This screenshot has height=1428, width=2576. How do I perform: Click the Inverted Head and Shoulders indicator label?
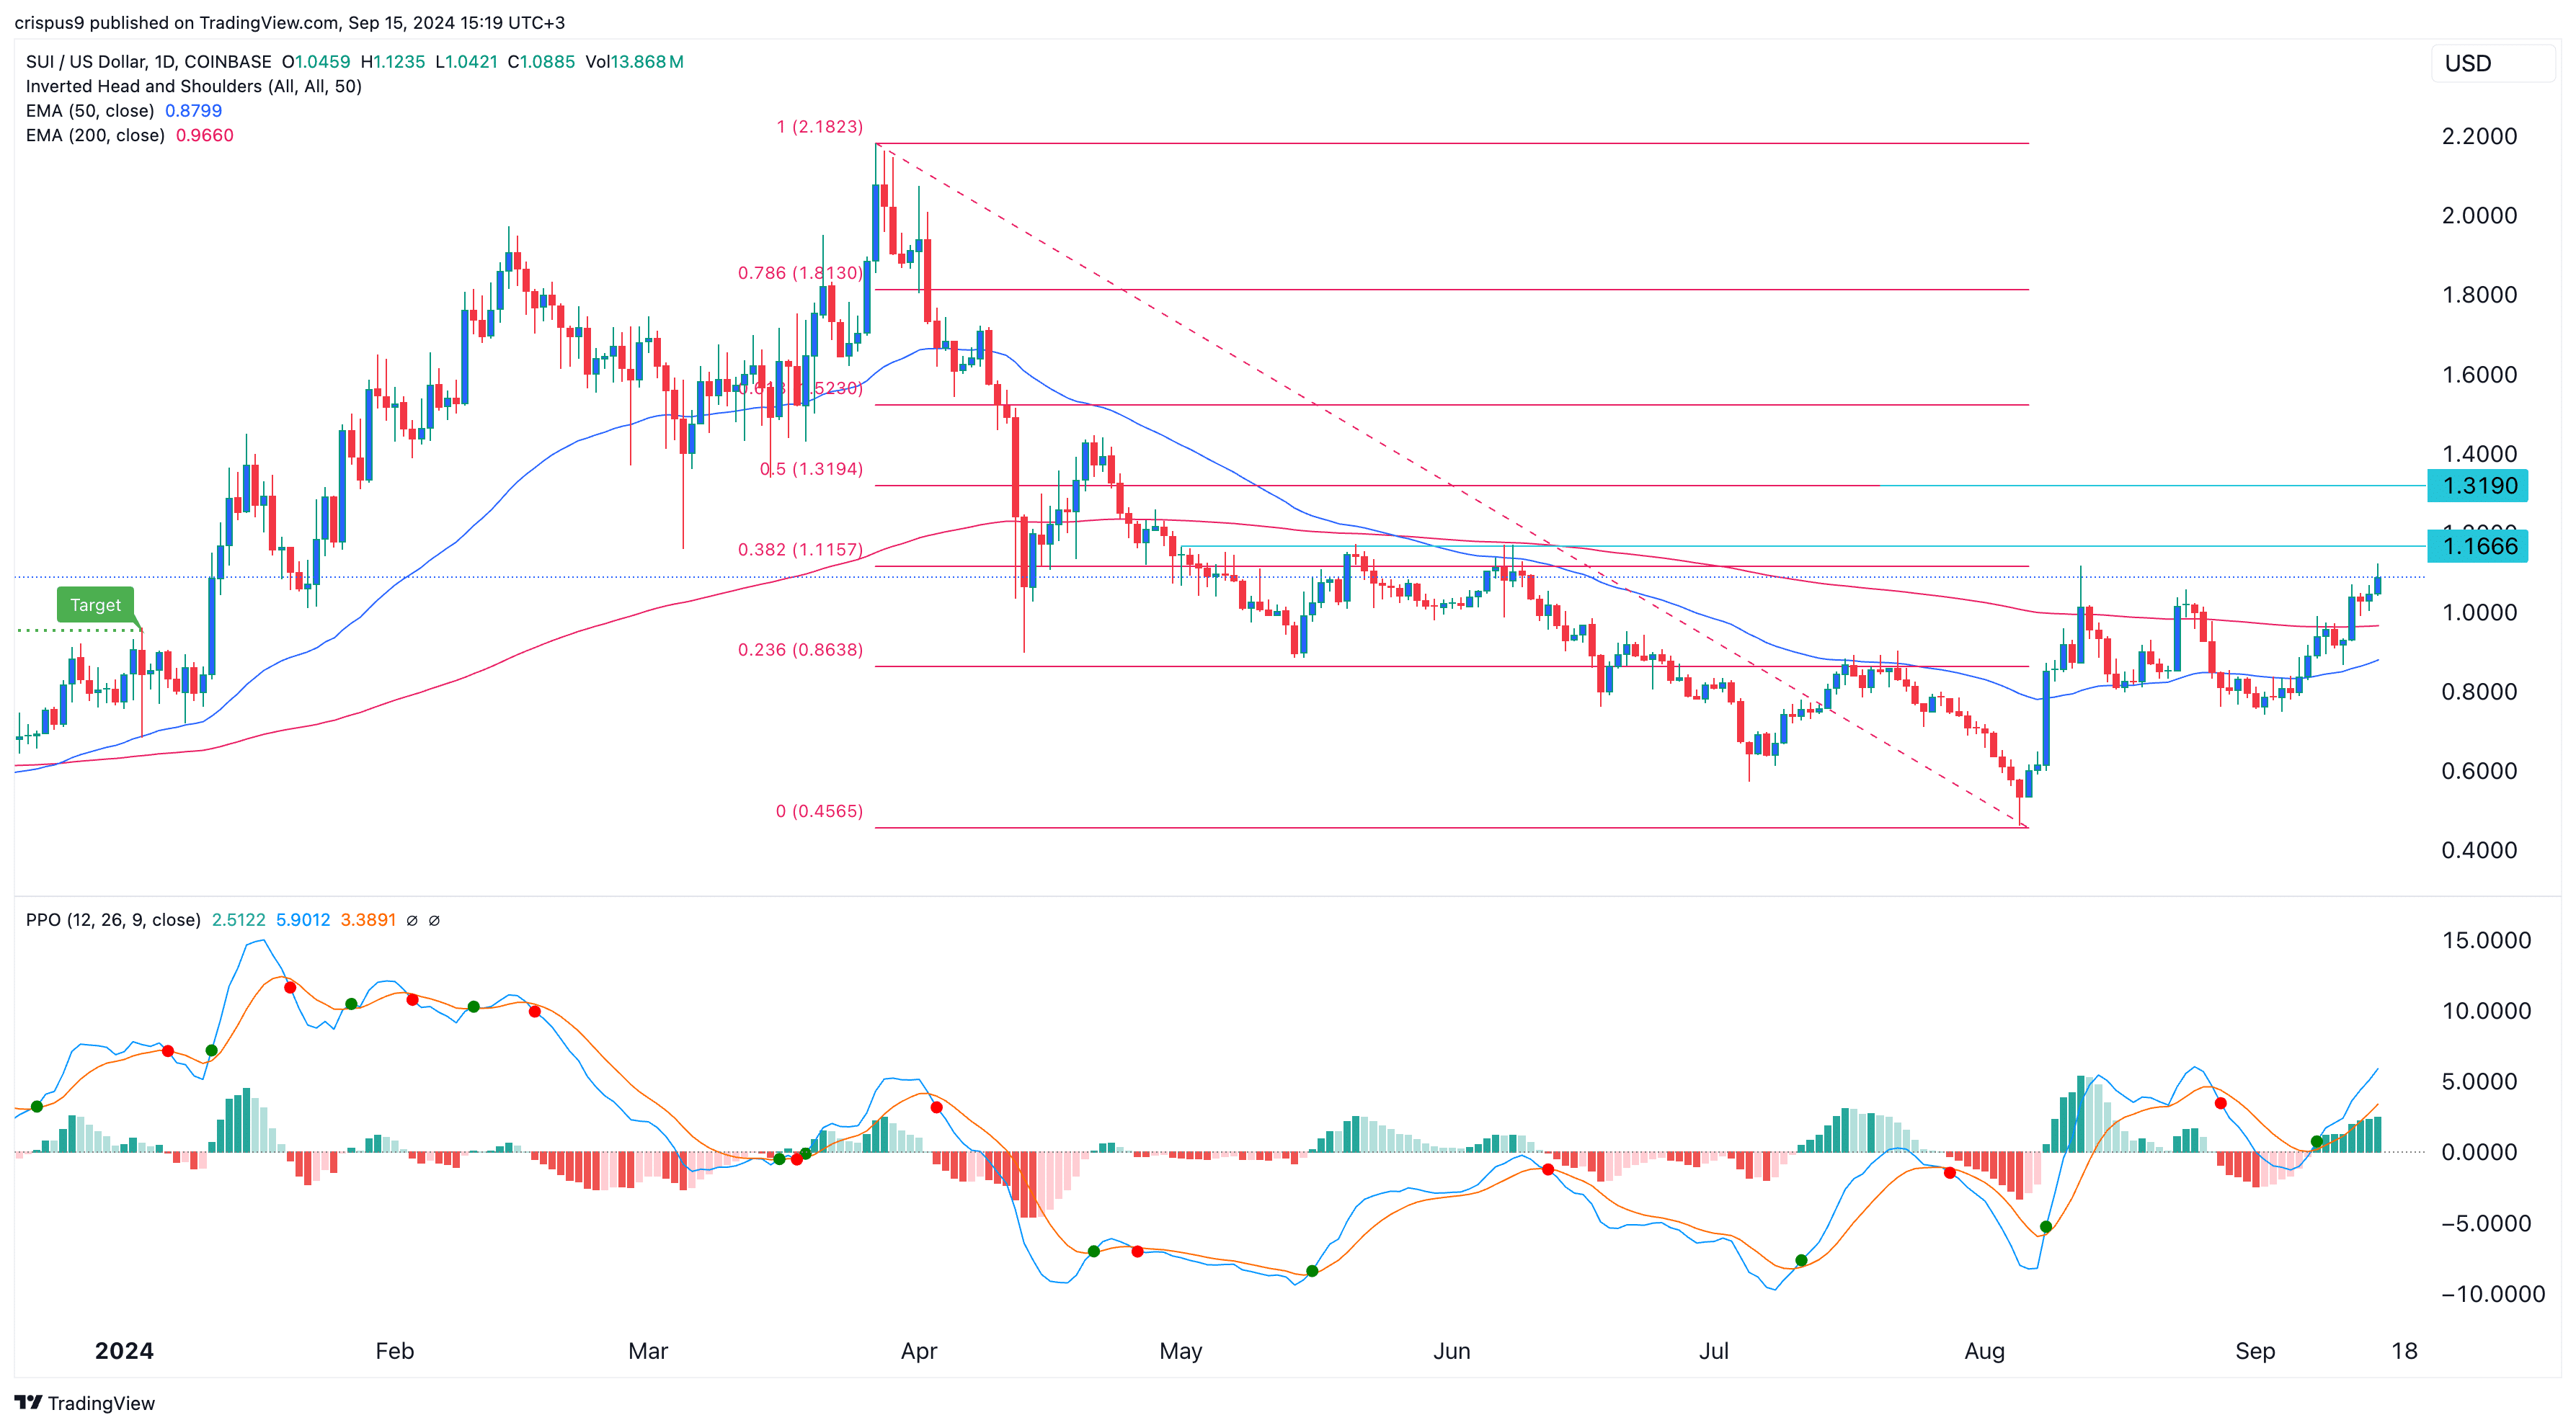(x=194, y=86)
